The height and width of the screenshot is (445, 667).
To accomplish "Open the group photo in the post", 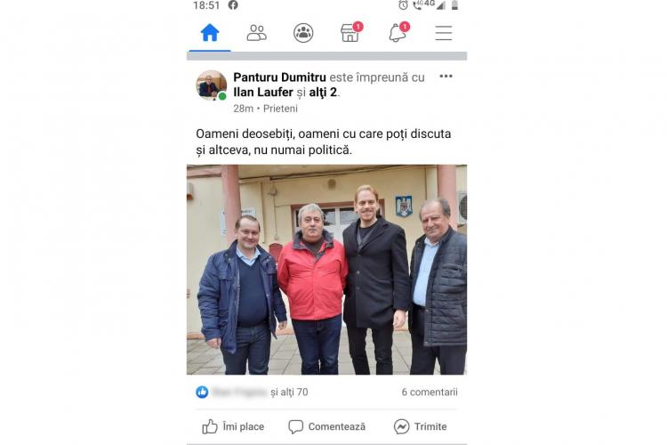I will click(x=326, y=270).
